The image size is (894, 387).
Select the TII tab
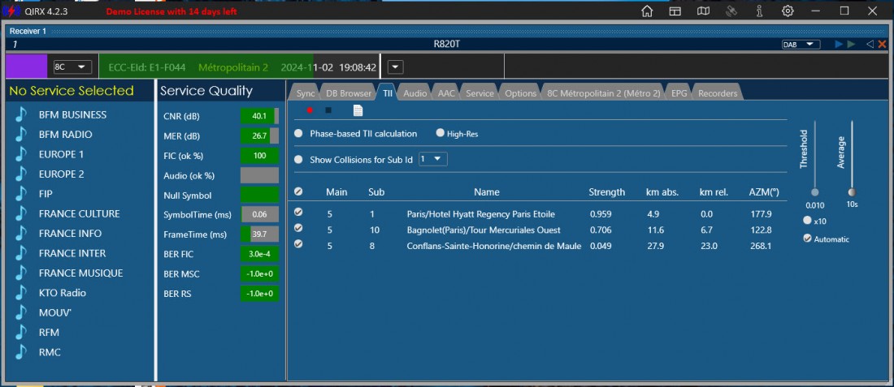coord(387,93)
